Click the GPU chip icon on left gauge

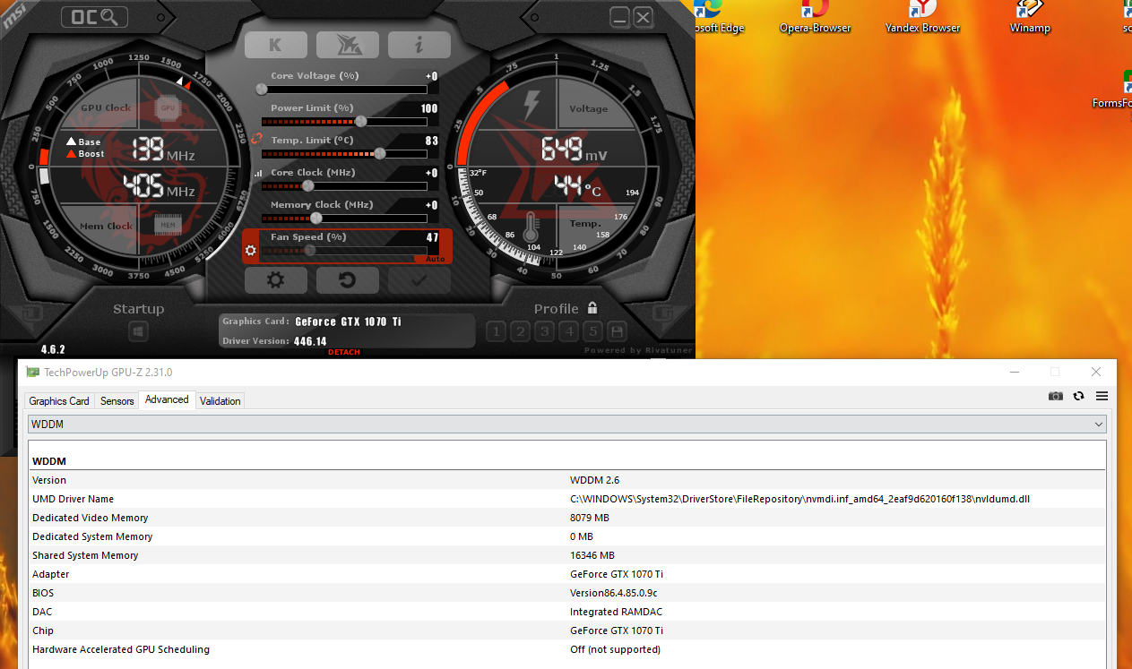coord(167,107)
